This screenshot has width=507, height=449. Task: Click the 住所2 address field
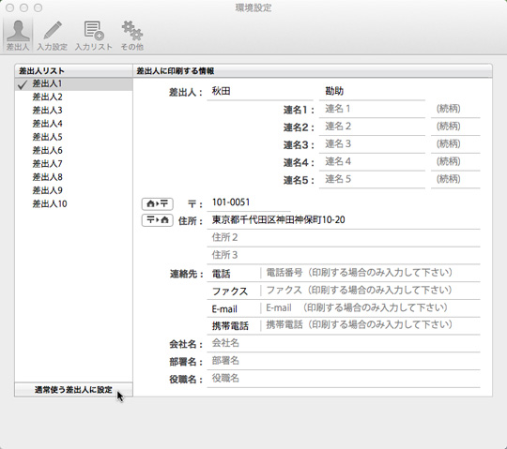pyautogui.click(x=344, y=238)
